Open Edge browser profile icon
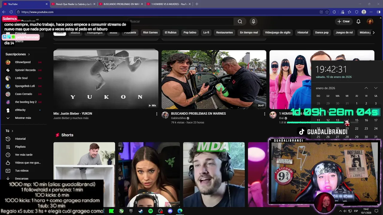 [x=364, y=12]
